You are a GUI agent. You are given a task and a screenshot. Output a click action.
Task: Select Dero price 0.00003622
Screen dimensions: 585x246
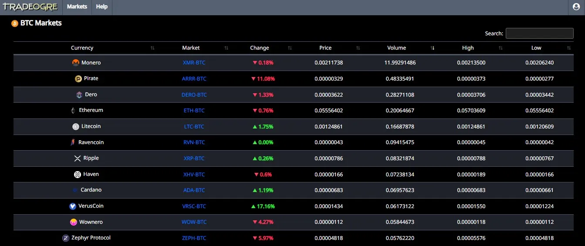[328, 95]
